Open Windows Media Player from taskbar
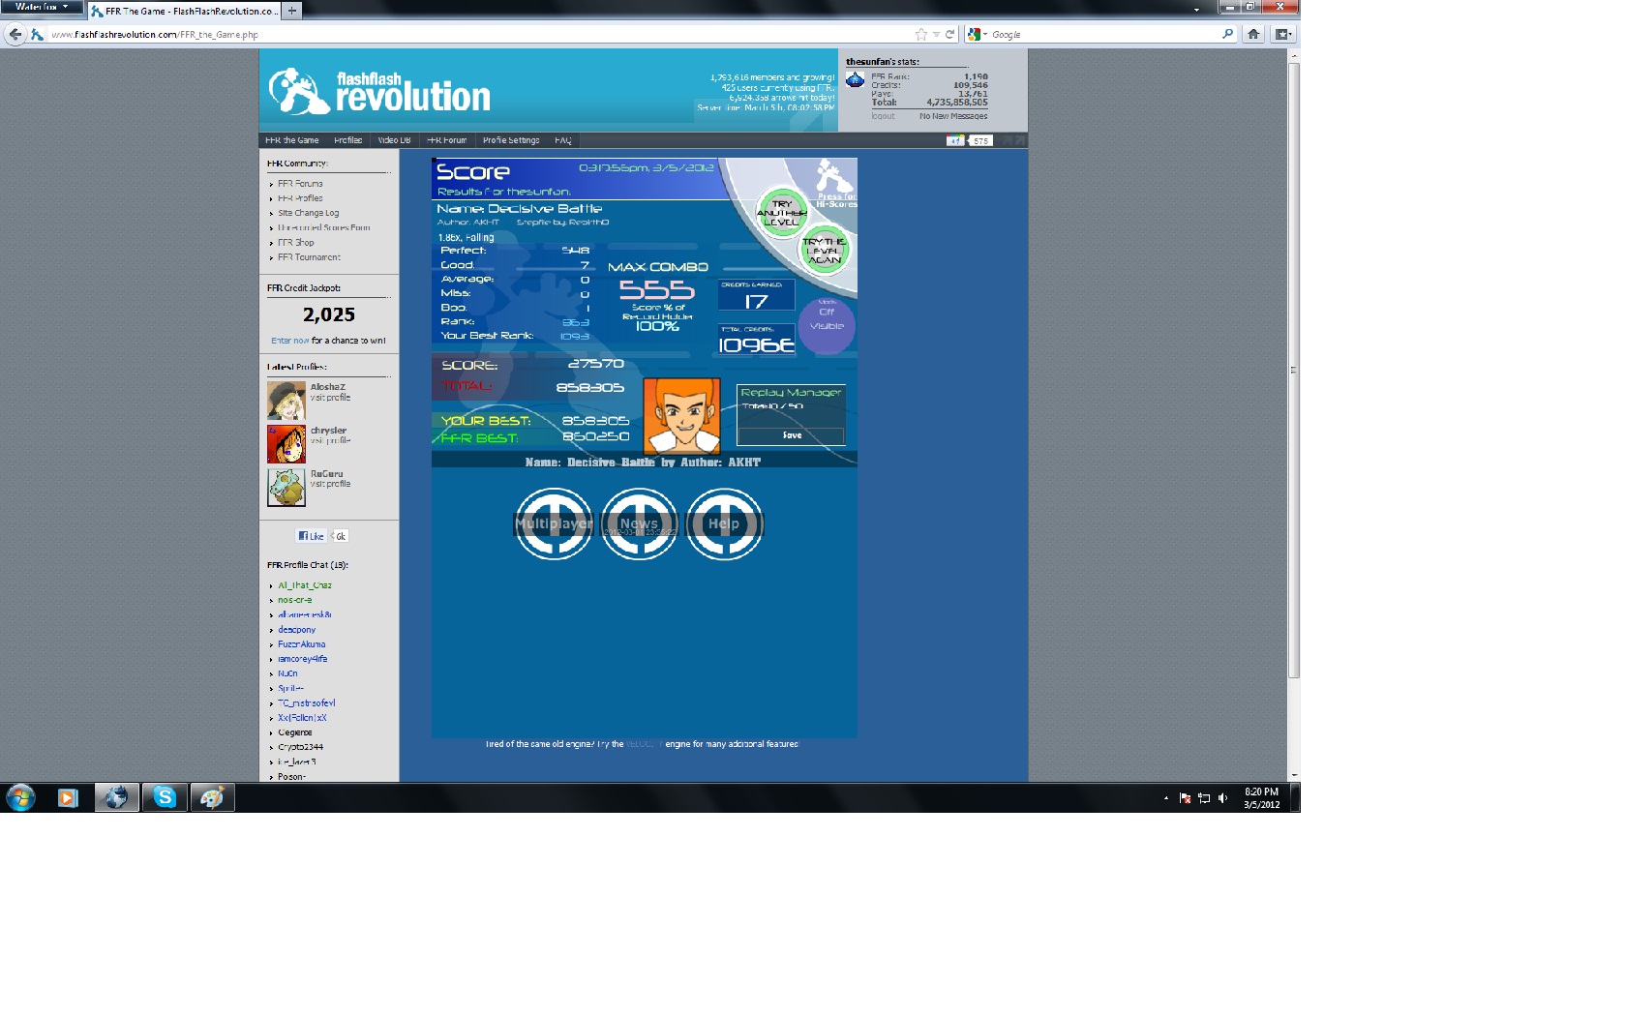 point(68,798)
